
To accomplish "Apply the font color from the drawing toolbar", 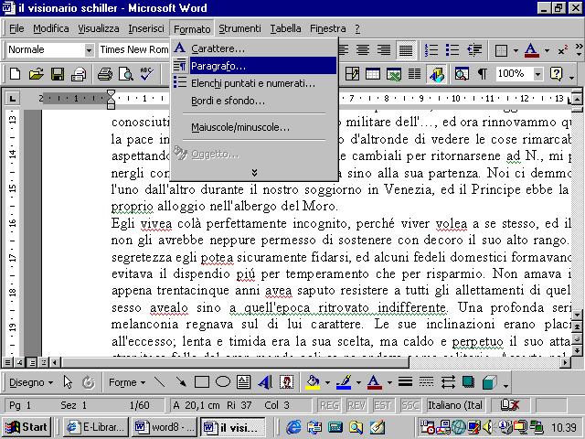I will (x=374, y=382).
